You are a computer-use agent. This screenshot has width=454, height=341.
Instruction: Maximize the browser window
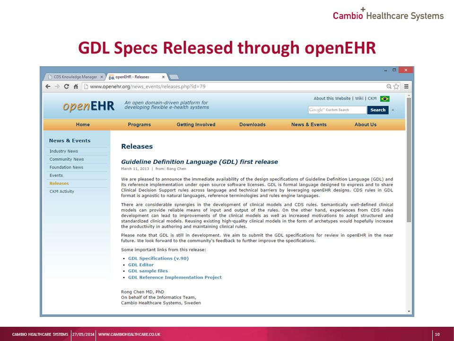pyautogui.click(x=394, y=70)
